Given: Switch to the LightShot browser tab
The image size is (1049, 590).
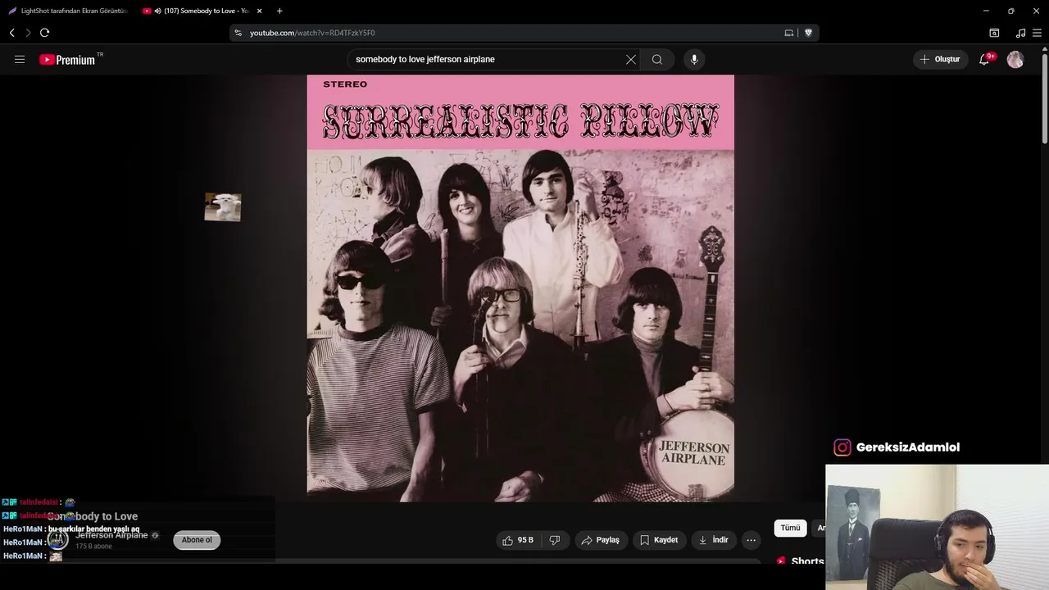Looking at the screenshot, I should point(68,11).
